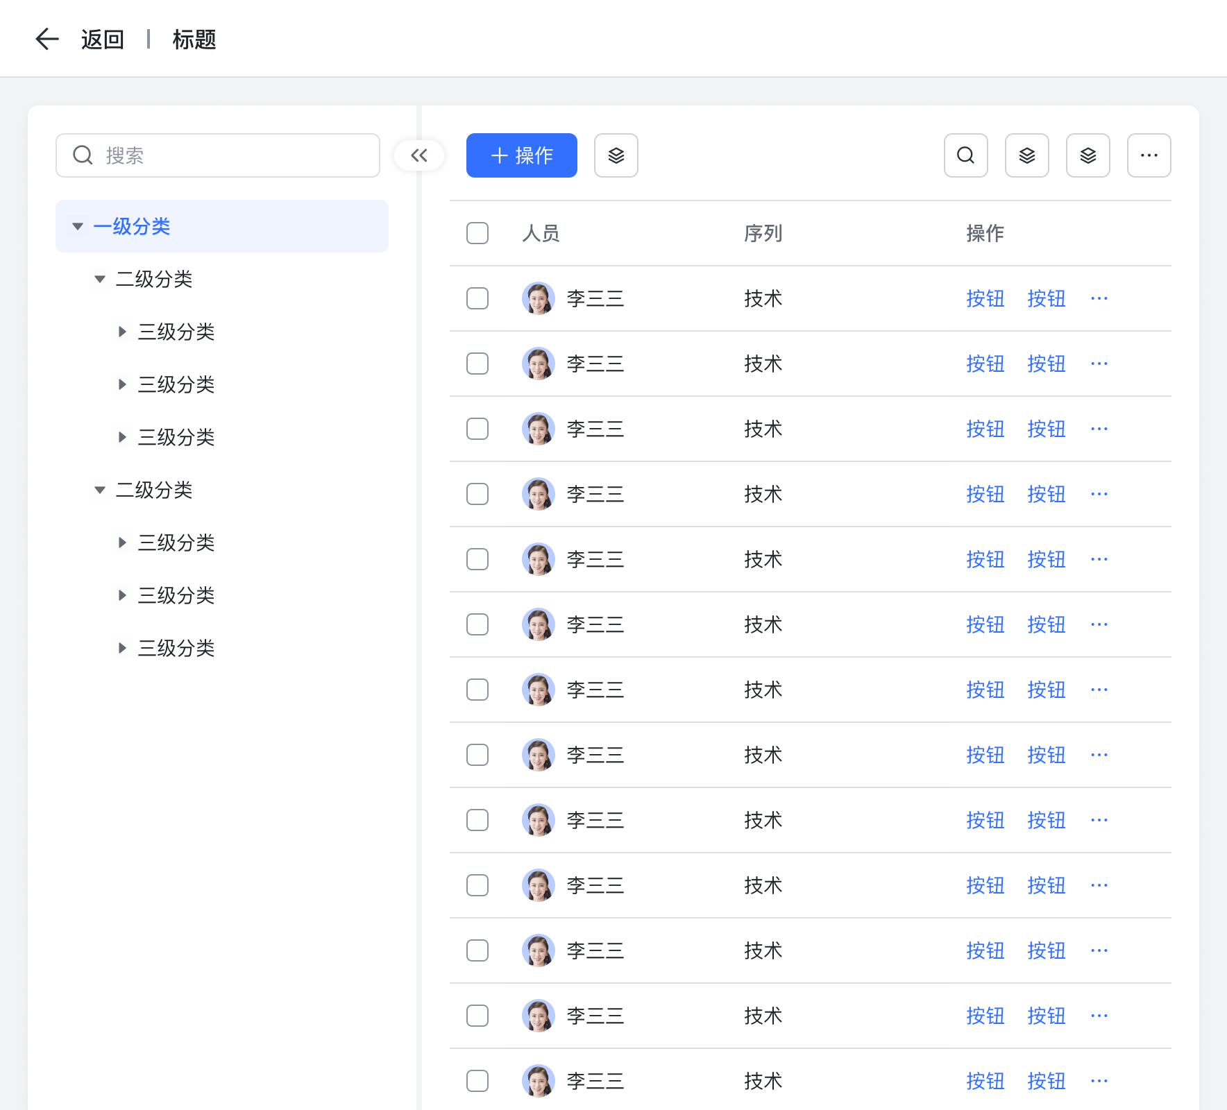1227x1110 pixels.
Task: Check the last visible row checkbox
Action: pos(477,1081)
